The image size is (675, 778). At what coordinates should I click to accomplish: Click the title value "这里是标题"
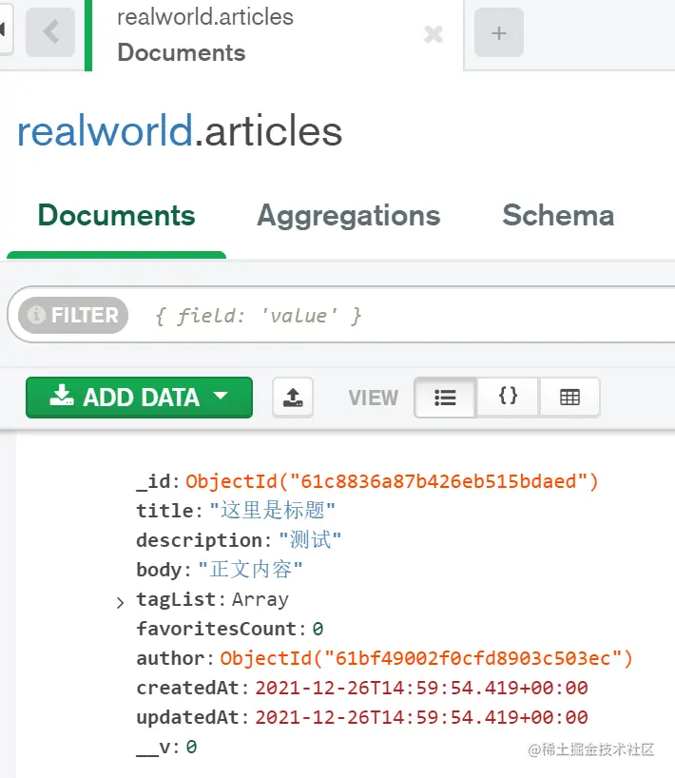272,510
